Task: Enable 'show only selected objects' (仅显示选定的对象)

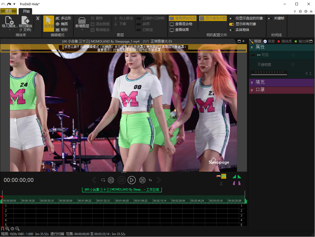Action: pos(231,18)
